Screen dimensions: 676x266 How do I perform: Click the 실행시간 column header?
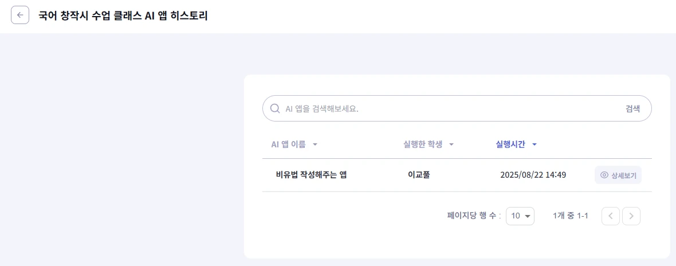click(510, 144)
